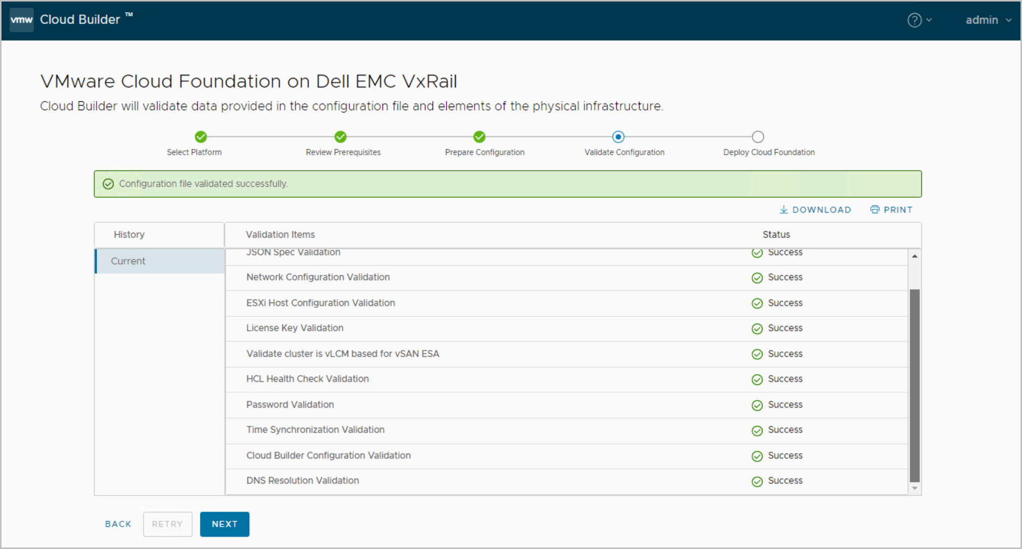Click the Prepare Configuration step checkmark
The height and width of the screenshot is (549, 1022).
pyautogui.click(x=480, y=137)
